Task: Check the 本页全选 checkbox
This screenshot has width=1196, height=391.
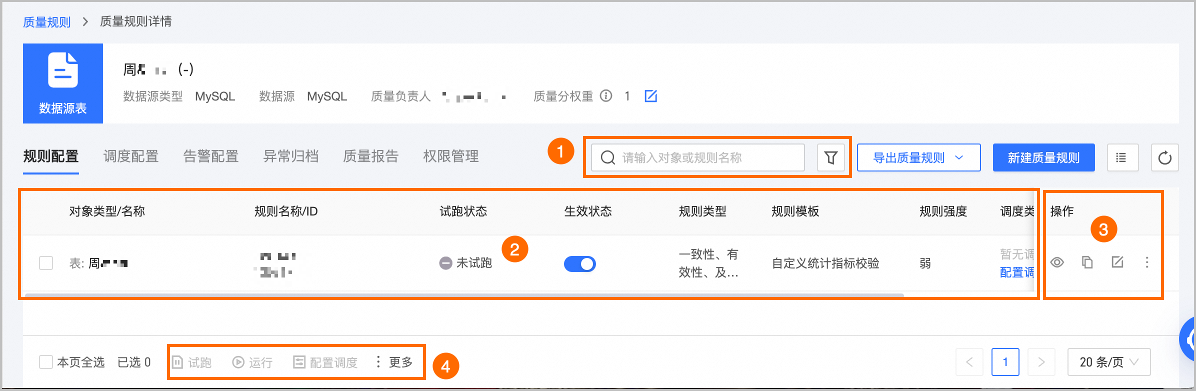Action: click(x=46, y=362)
